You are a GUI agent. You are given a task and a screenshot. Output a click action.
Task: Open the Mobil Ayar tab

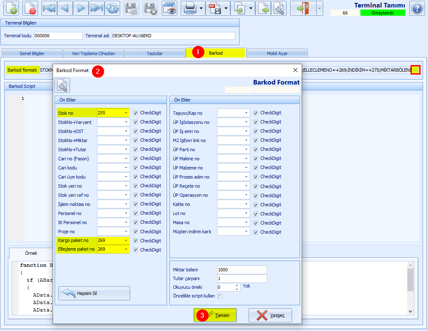point(277,53)
